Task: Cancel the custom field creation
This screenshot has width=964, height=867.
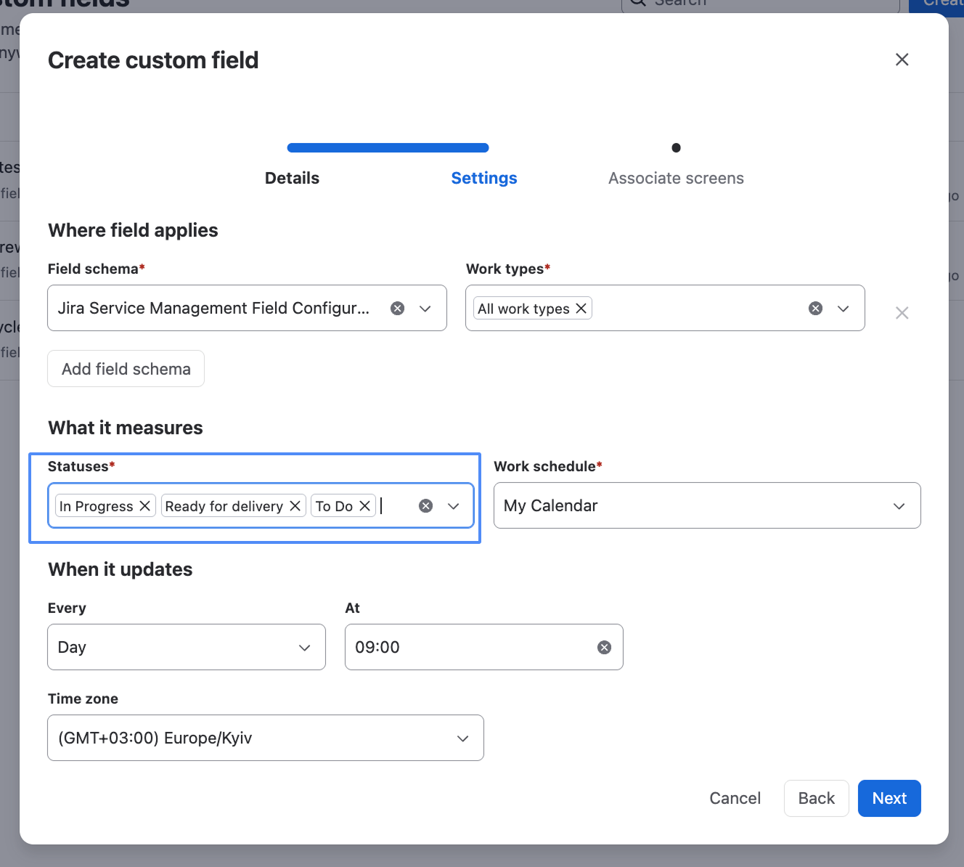Action: tap(735, 799)
